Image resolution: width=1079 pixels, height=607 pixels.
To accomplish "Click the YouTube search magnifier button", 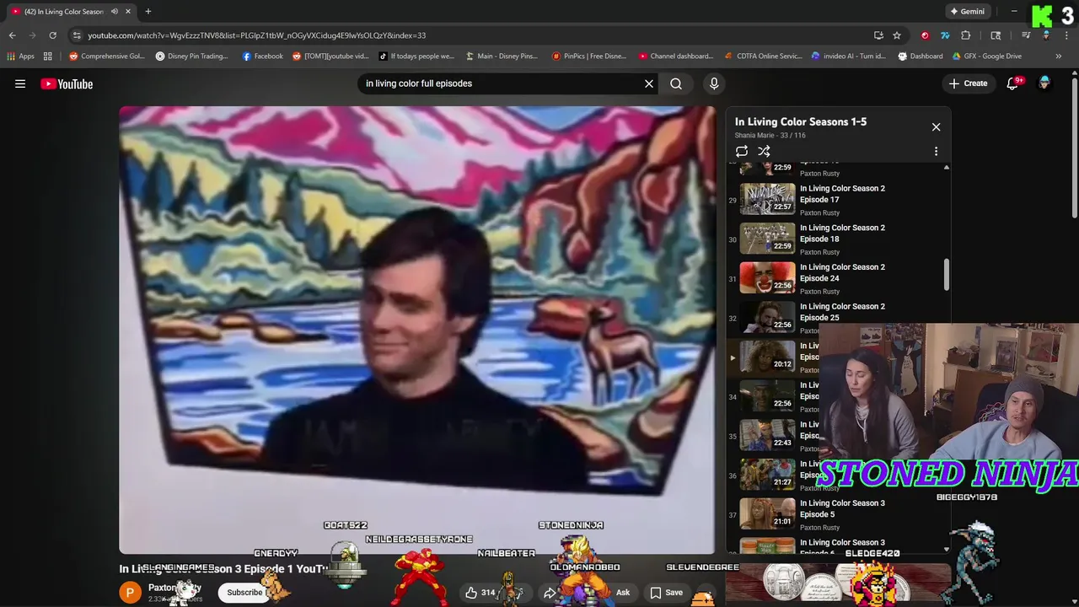I will pos(676,83).
